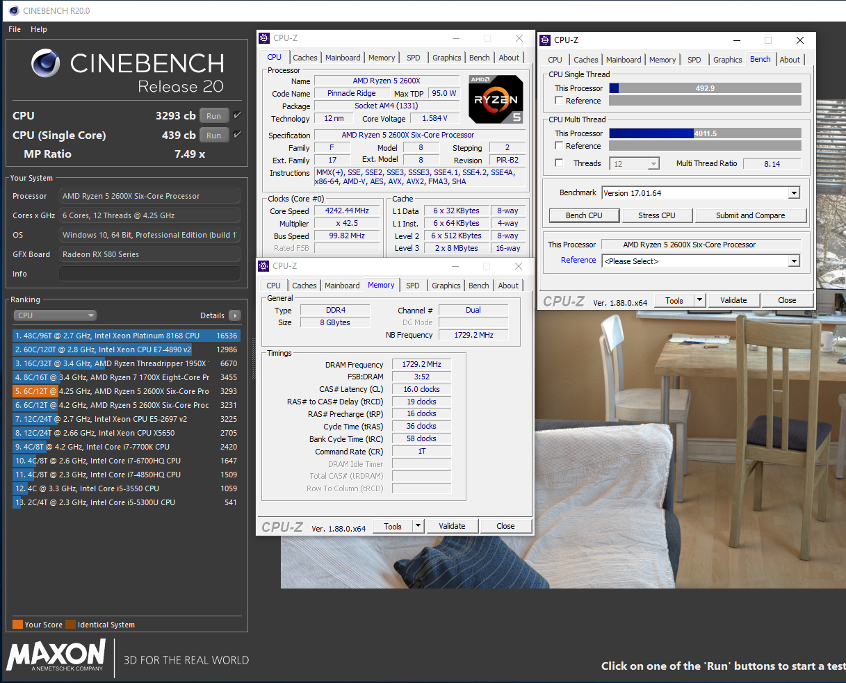Select ranking row Xeon Platinum 8168
846x683 pixels.
(126, 336)
